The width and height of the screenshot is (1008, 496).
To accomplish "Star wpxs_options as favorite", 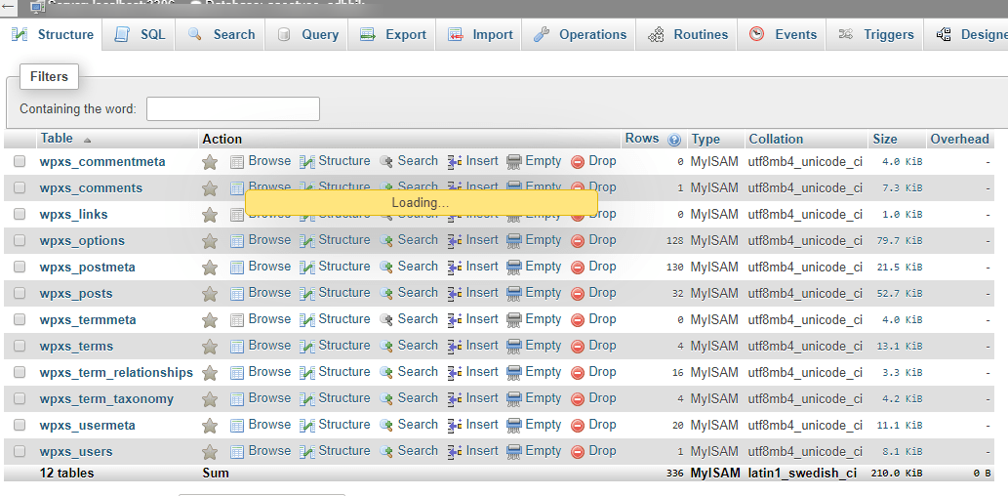I will tap(210, 241).
